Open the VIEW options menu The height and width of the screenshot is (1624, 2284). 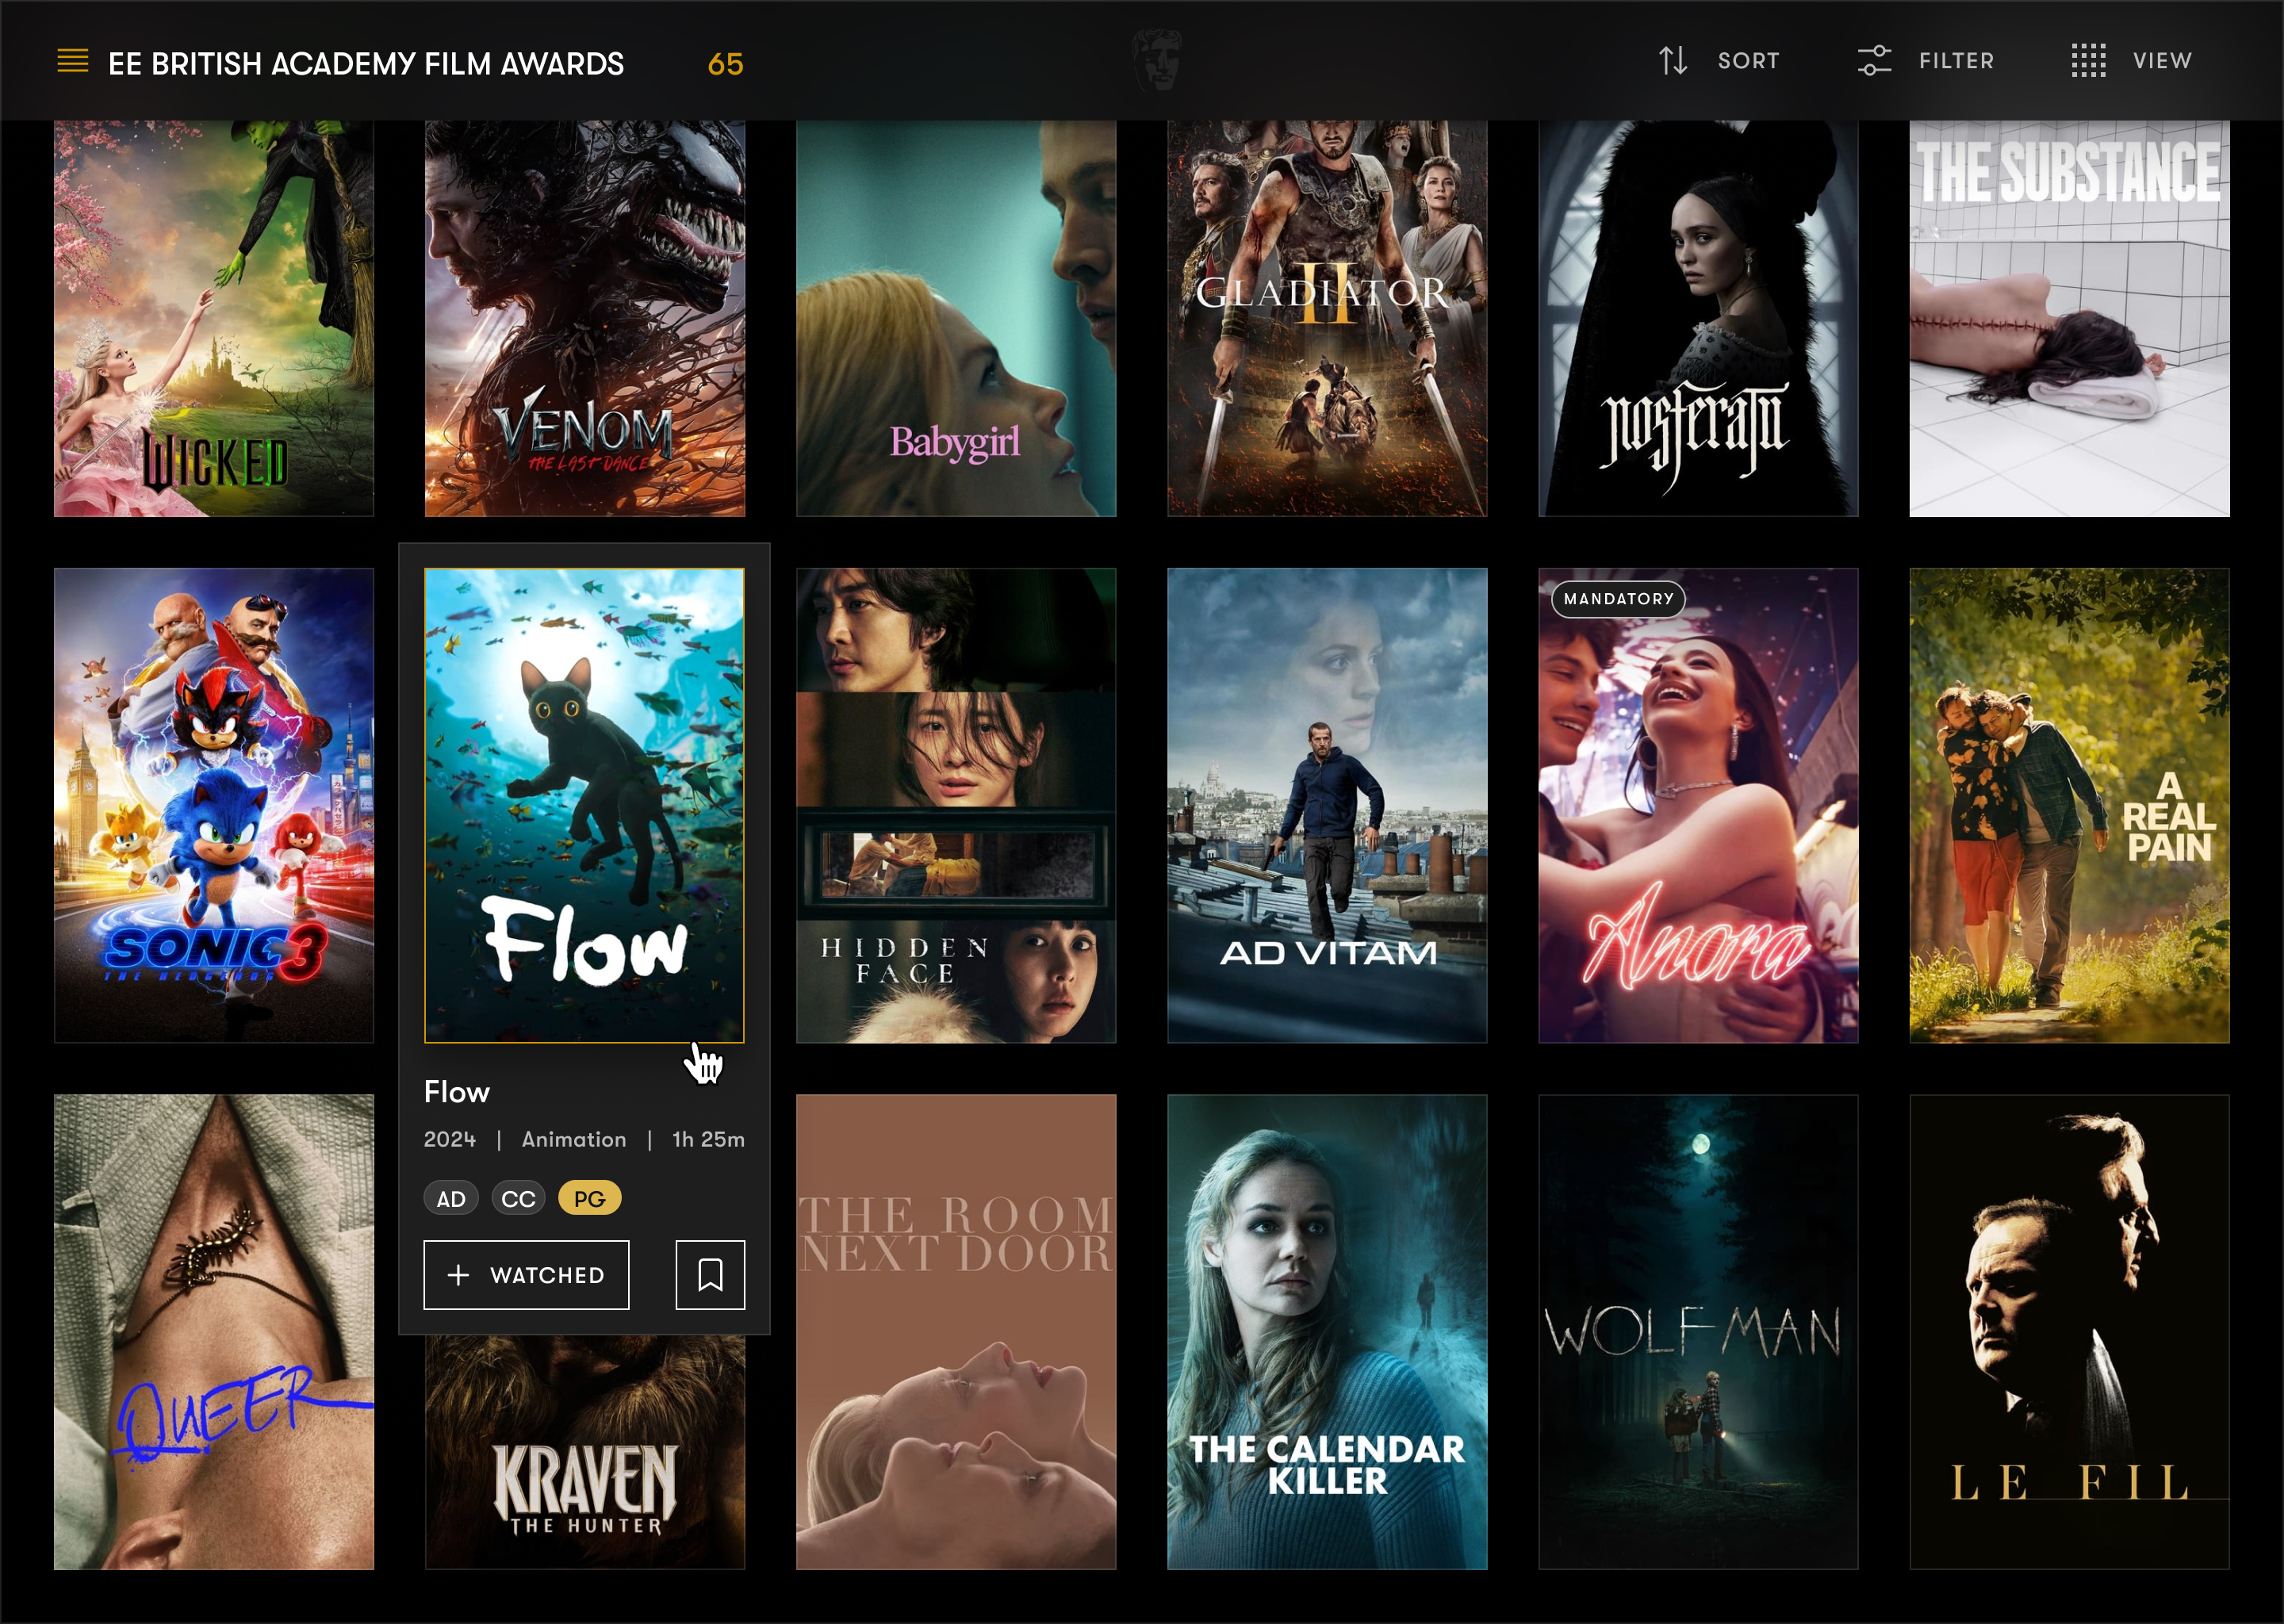(2161, 61)
